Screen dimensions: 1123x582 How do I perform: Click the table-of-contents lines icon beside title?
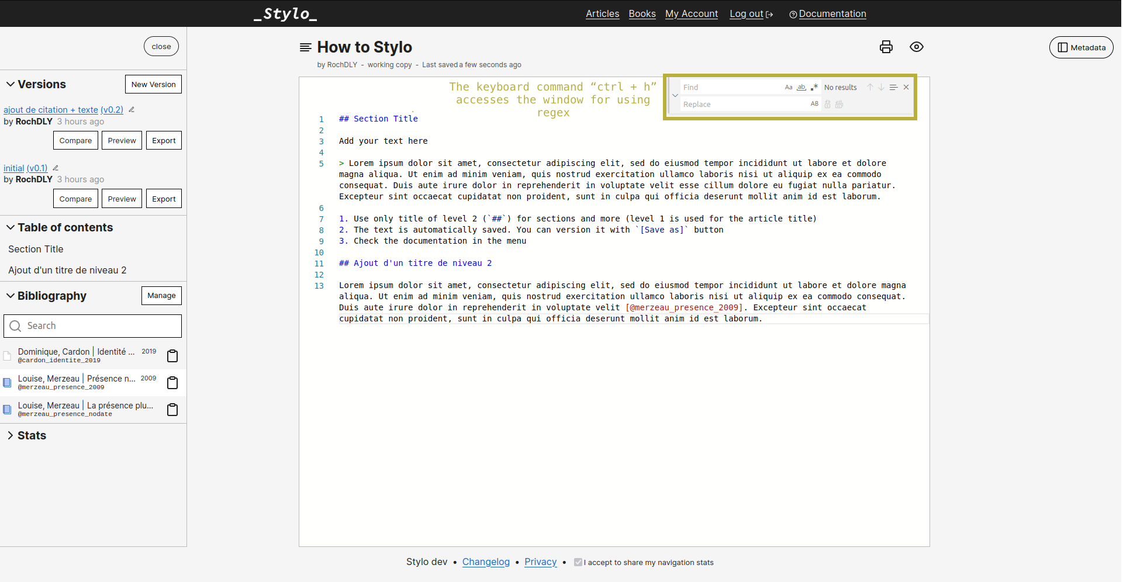305,47
